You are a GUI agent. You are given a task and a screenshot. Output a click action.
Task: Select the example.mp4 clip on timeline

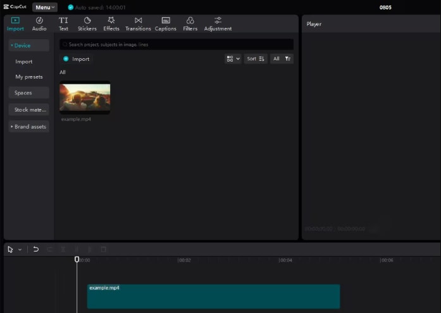[x=213, y=297]
